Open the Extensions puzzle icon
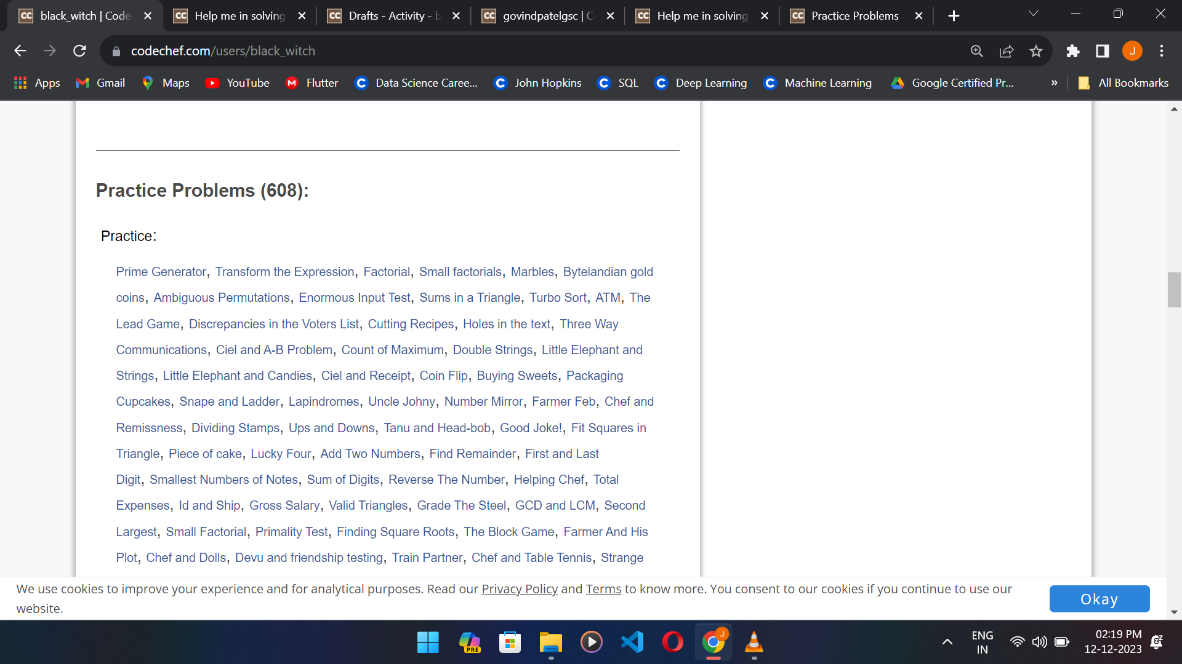The height and width of the screenshot is (664, 1182). (1073, 51)
